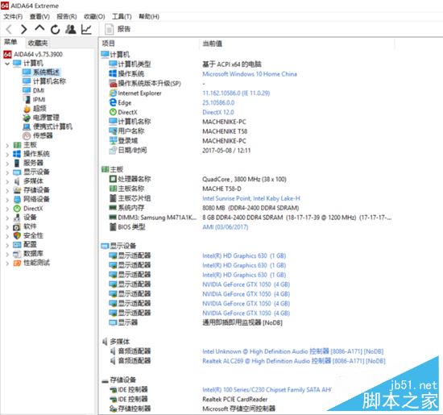Open the Edge version 25.10586.0.0 link

point(218,102)
